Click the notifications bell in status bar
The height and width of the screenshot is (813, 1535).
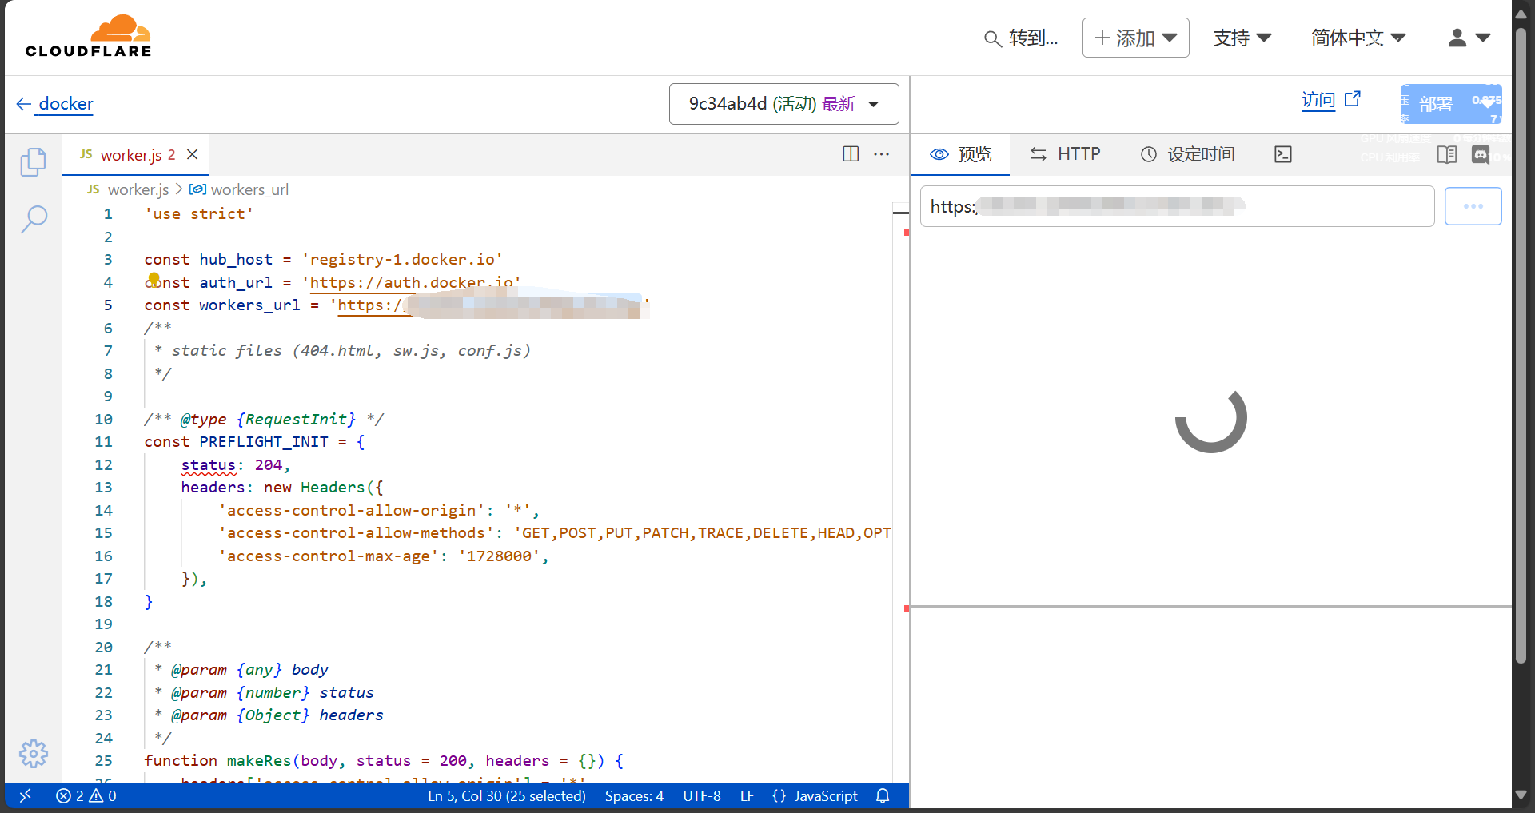coord(883,795)
